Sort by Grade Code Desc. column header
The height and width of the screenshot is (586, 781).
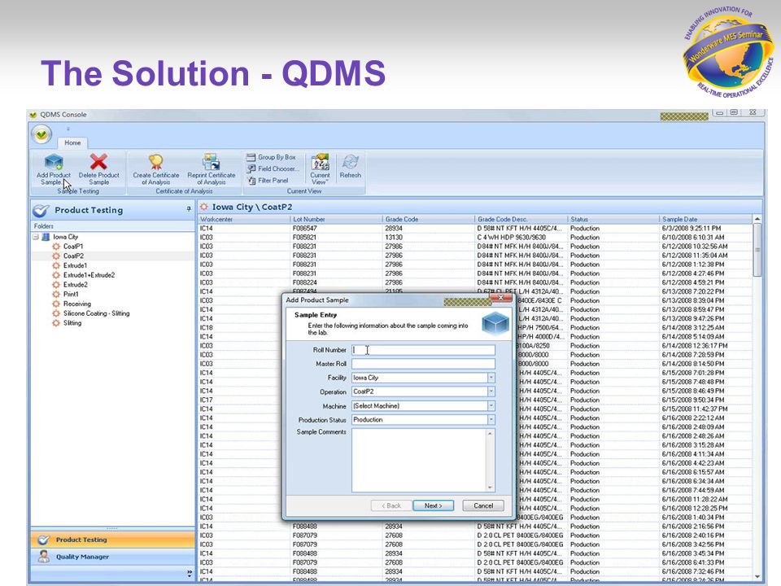pyautogui.click(x=521, y=219)
